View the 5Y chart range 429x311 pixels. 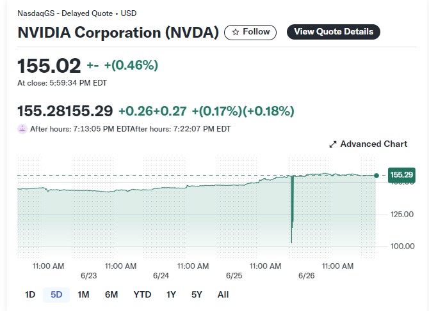197,294
